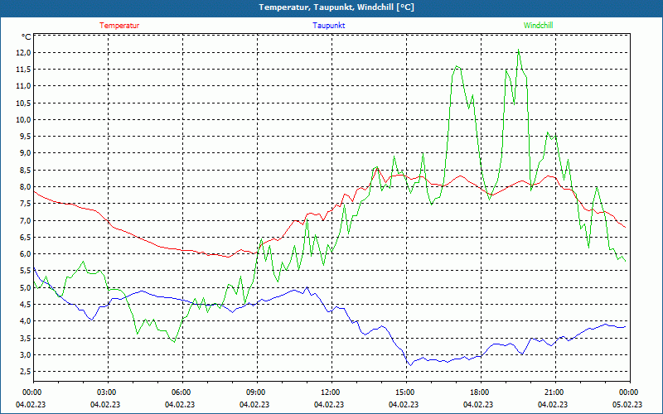Click the 09:00 time label
This screenshot has height=414, width=663.
255,392
